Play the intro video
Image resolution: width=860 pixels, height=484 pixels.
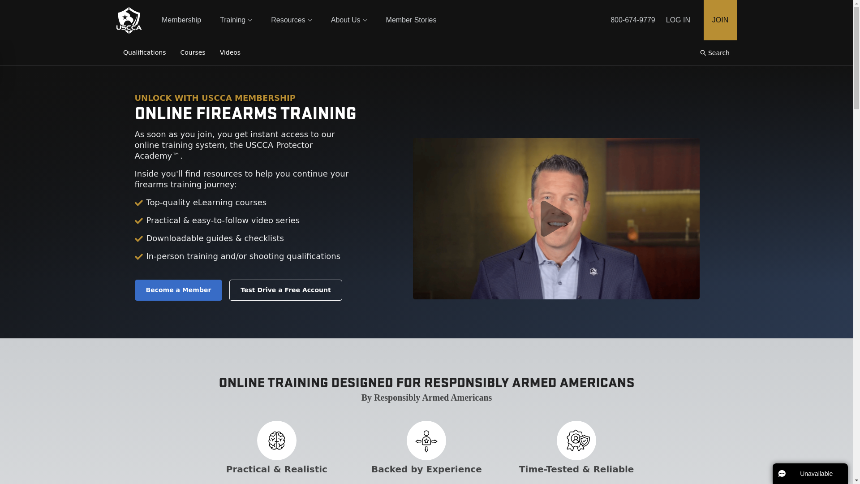[556, 219]
